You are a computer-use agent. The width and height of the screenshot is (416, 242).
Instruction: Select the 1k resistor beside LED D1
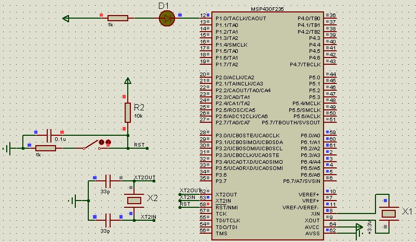coord(118,18)
